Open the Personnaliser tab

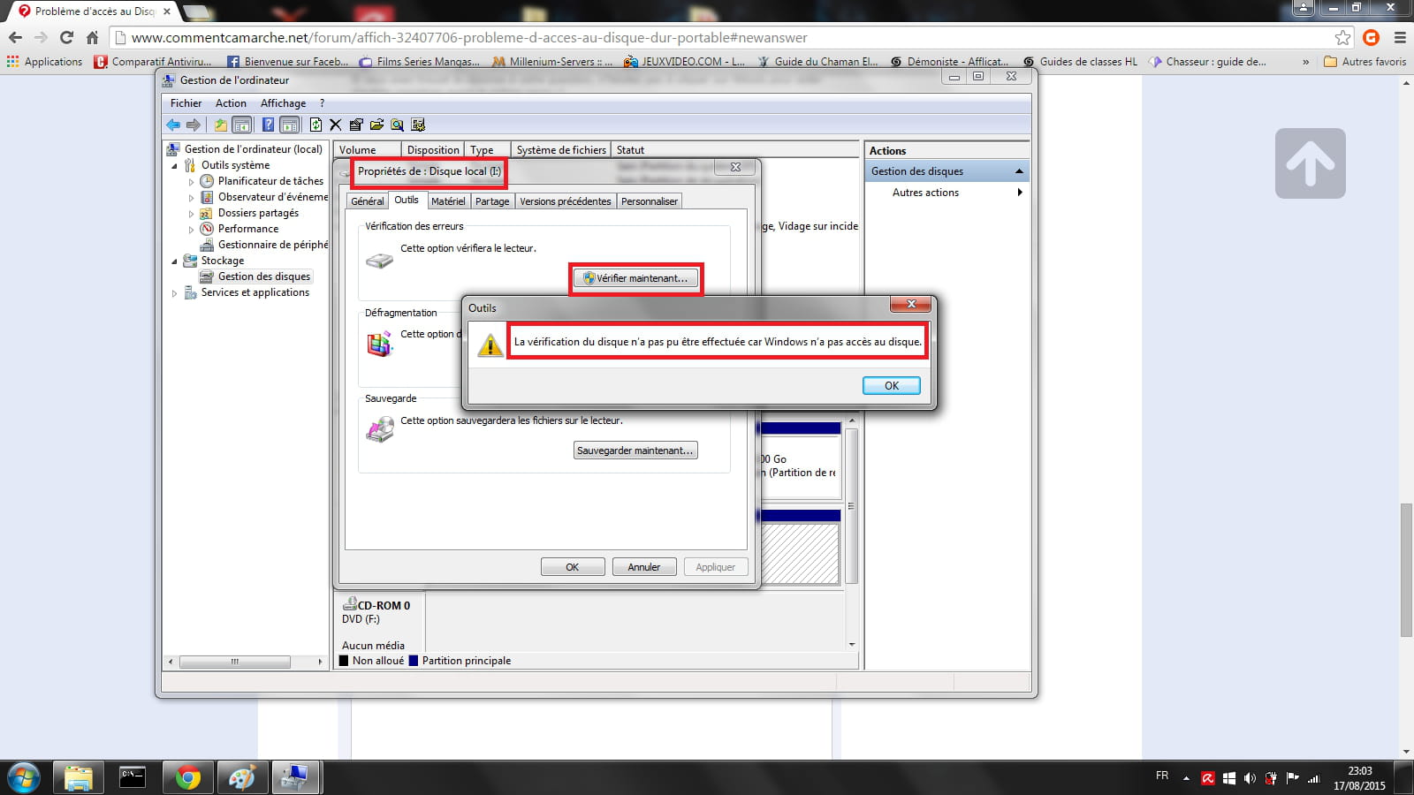pos(650,201)
